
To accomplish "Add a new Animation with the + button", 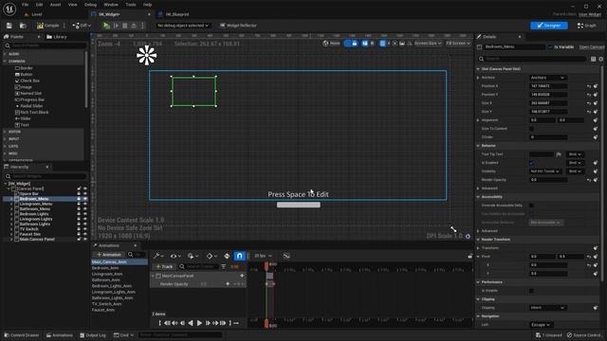I will pos(109,255).
